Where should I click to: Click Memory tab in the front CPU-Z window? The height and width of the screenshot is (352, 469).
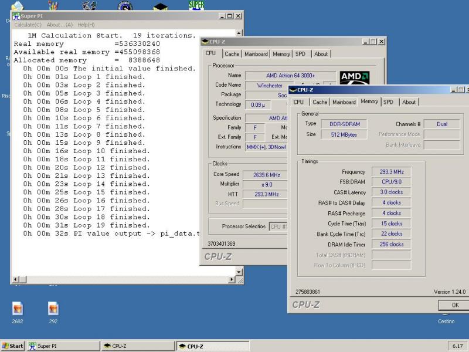coord(369,101)
